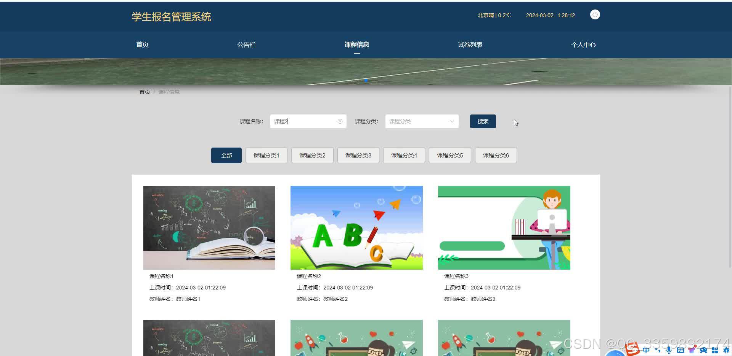Switch to the 公告栏 navigation tab
The height and width of the screenshot is (356, 732).
coord(246,44)
